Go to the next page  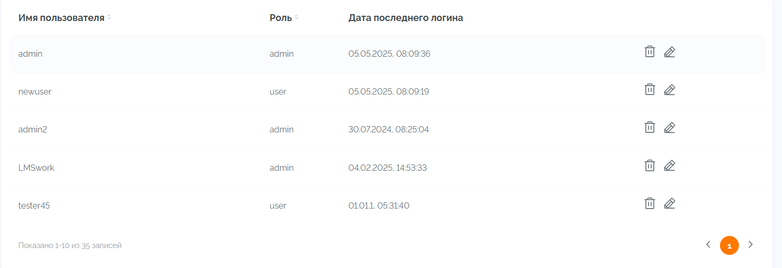click(750, 244)
